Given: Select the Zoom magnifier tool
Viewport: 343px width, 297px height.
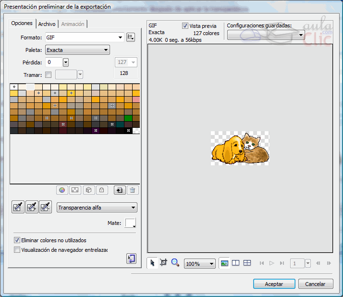Looking at the screenshot, I should (175, 263).
